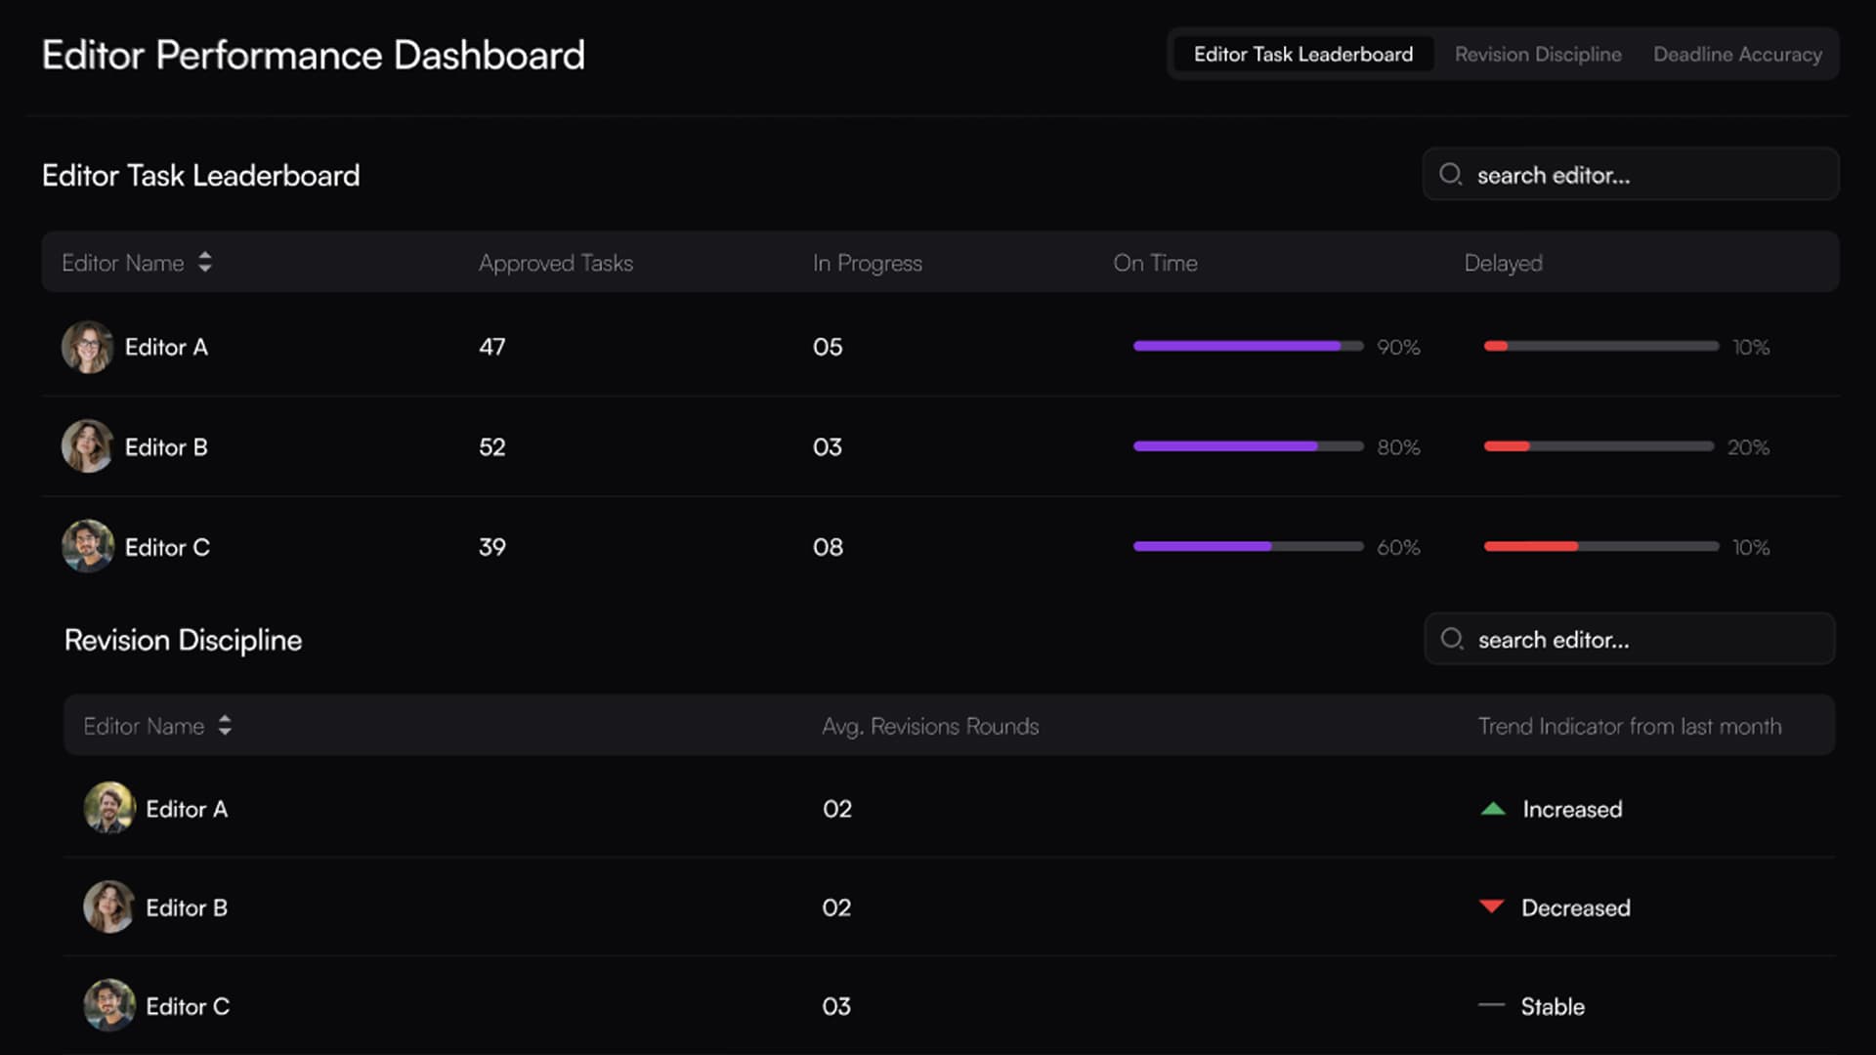Image resolution: width=1876 pixels, height=1055 pixels.
Task: Click Editor B's avatar in the leaderboard
Action: coord(87,447)
